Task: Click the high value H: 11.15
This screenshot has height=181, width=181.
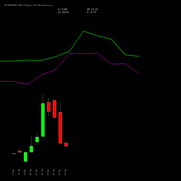Action: 92,9
